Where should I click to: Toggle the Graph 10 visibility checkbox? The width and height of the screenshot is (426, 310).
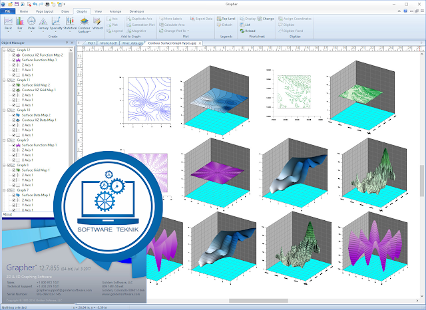[x=9, y=110]
